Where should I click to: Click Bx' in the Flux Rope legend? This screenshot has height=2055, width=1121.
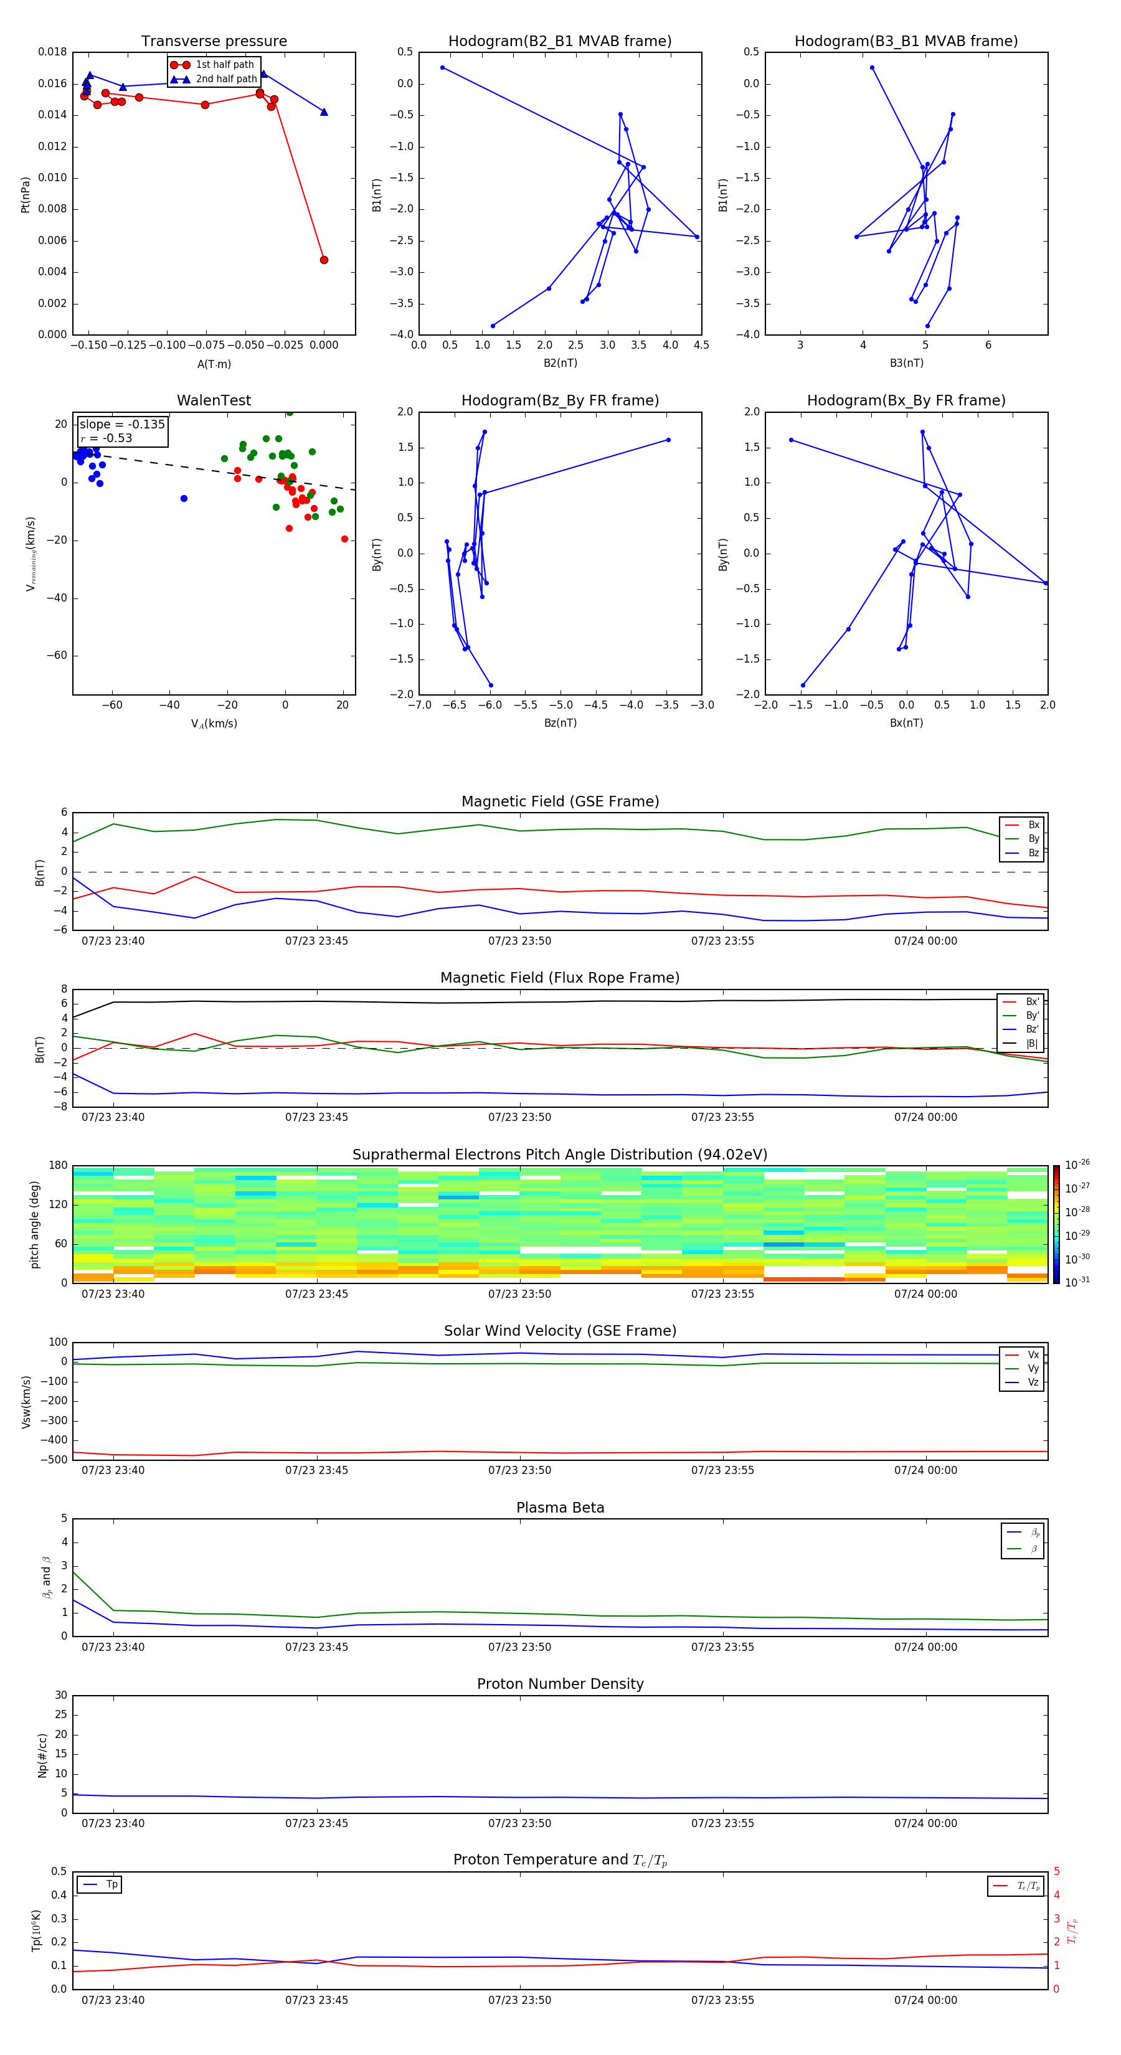point(1021,1002)
